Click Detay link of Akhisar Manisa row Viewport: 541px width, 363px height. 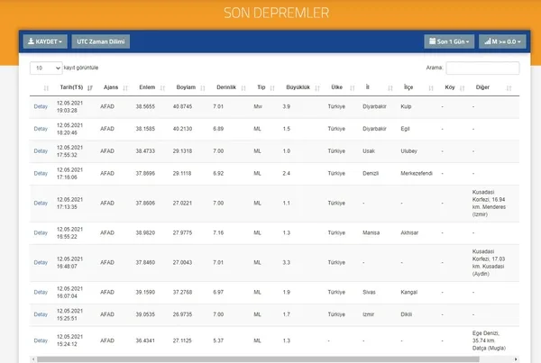pyautogui.click(x=41, y=232)
